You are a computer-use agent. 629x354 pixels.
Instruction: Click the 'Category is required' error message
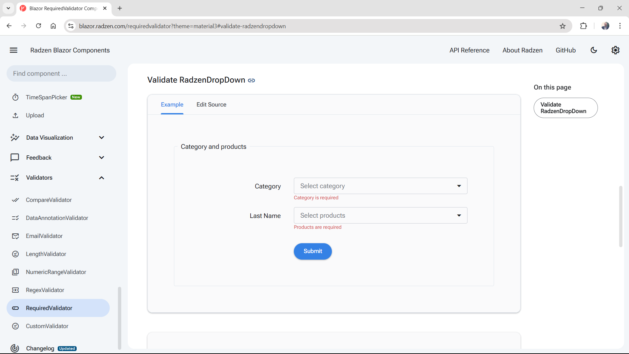(316, 198)
